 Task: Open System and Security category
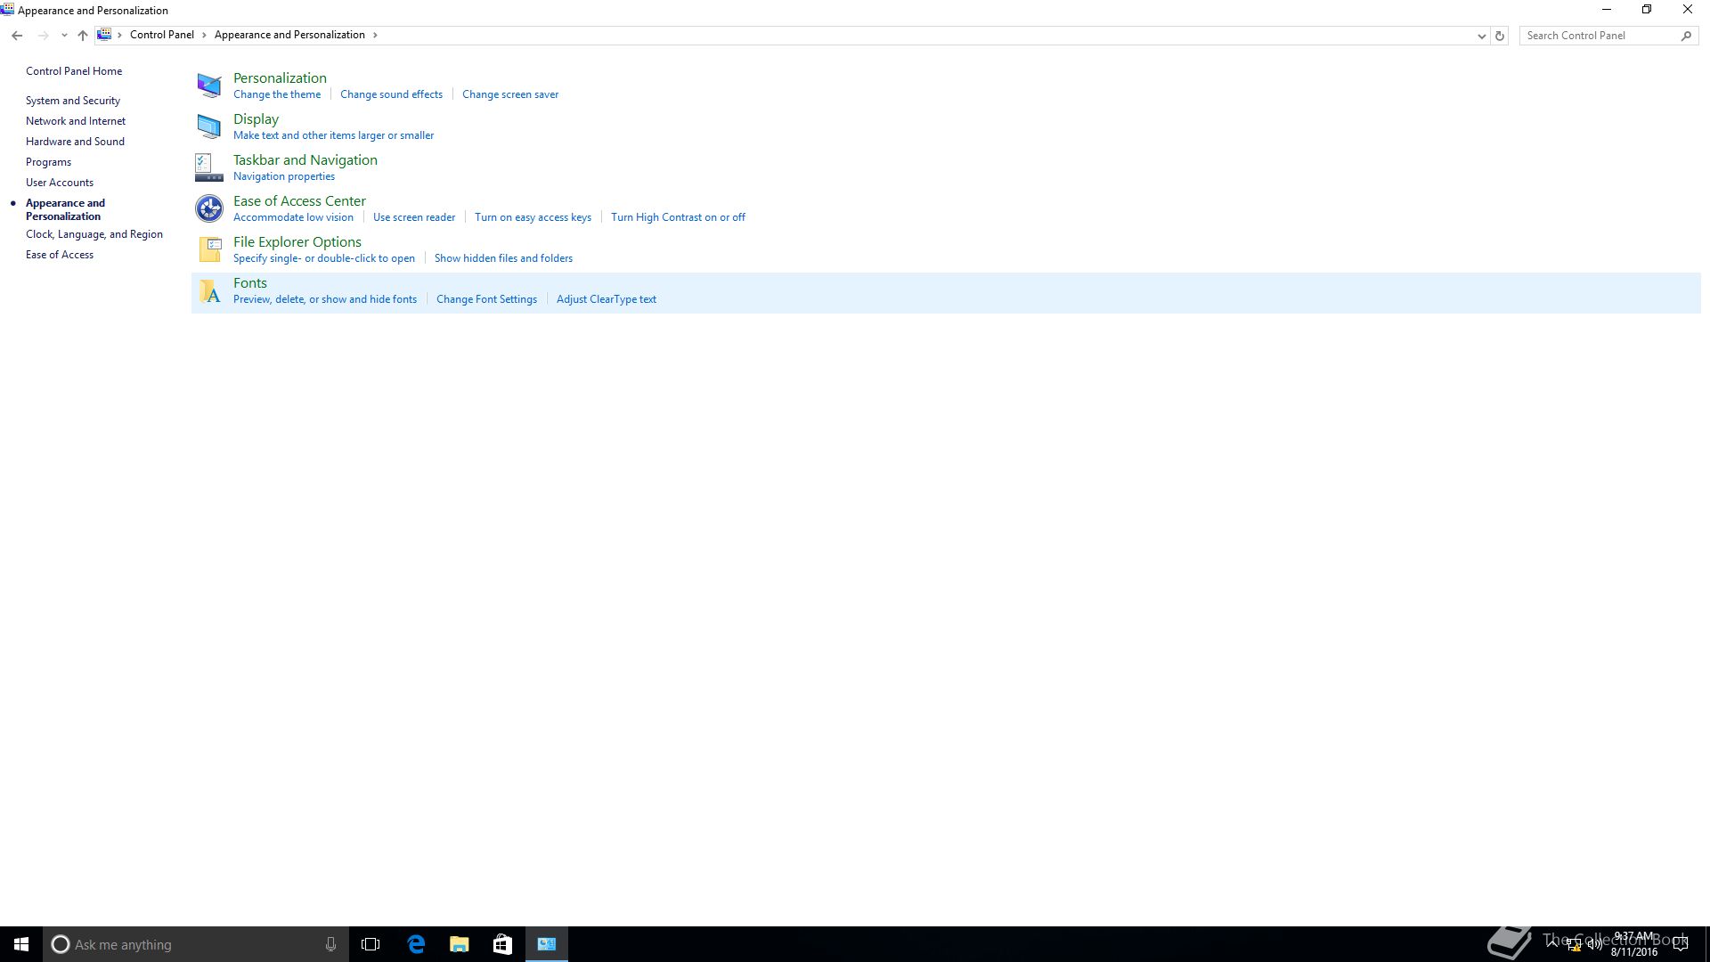coord(73,101)
